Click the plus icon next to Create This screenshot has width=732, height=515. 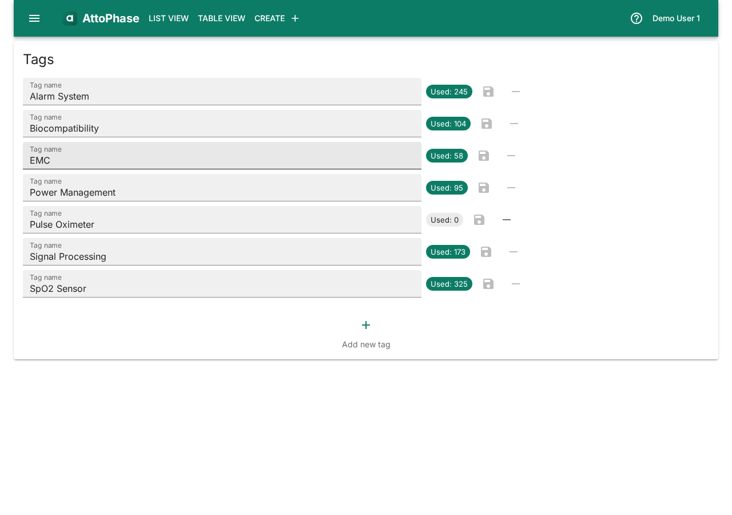[295, 18]
